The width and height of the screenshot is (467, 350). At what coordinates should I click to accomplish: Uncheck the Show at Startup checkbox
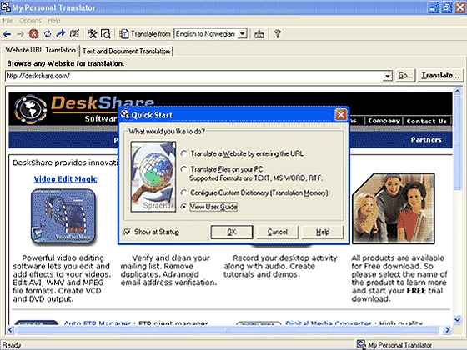point(127,232)
